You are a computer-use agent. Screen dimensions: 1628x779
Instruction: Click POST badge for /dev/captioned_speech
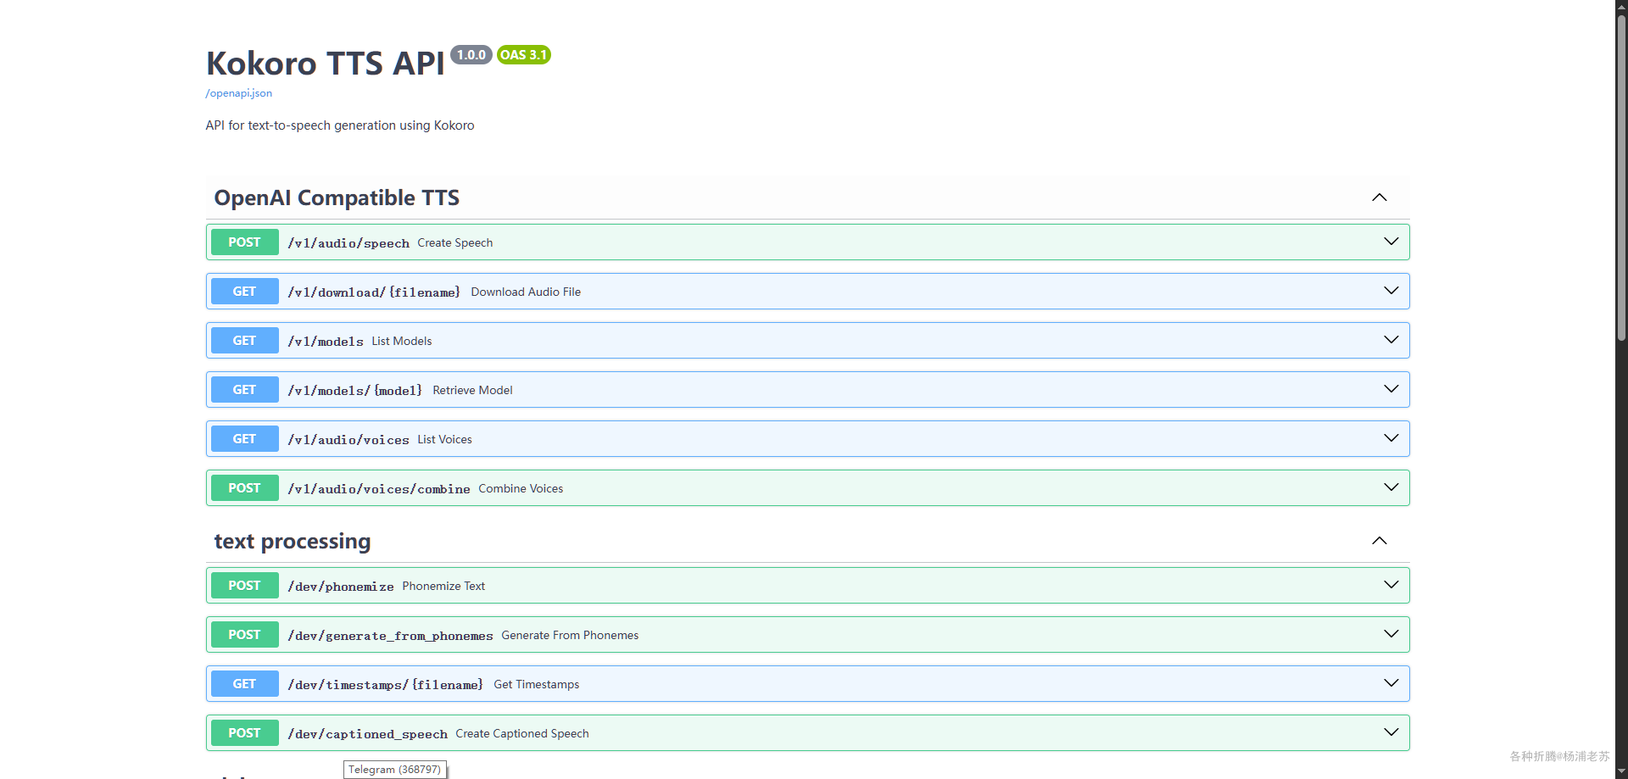pos(244,733)
